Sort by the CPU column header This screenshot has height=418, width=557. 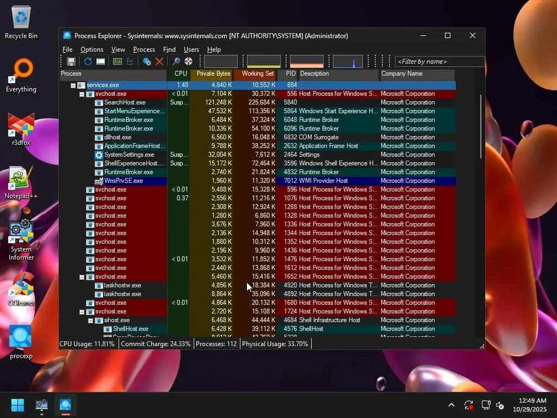[x=178, y=74]
